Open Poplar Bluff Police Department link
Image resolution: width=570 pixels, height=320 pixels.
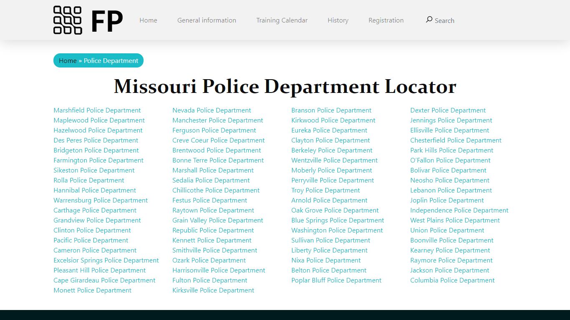point(336,280)
